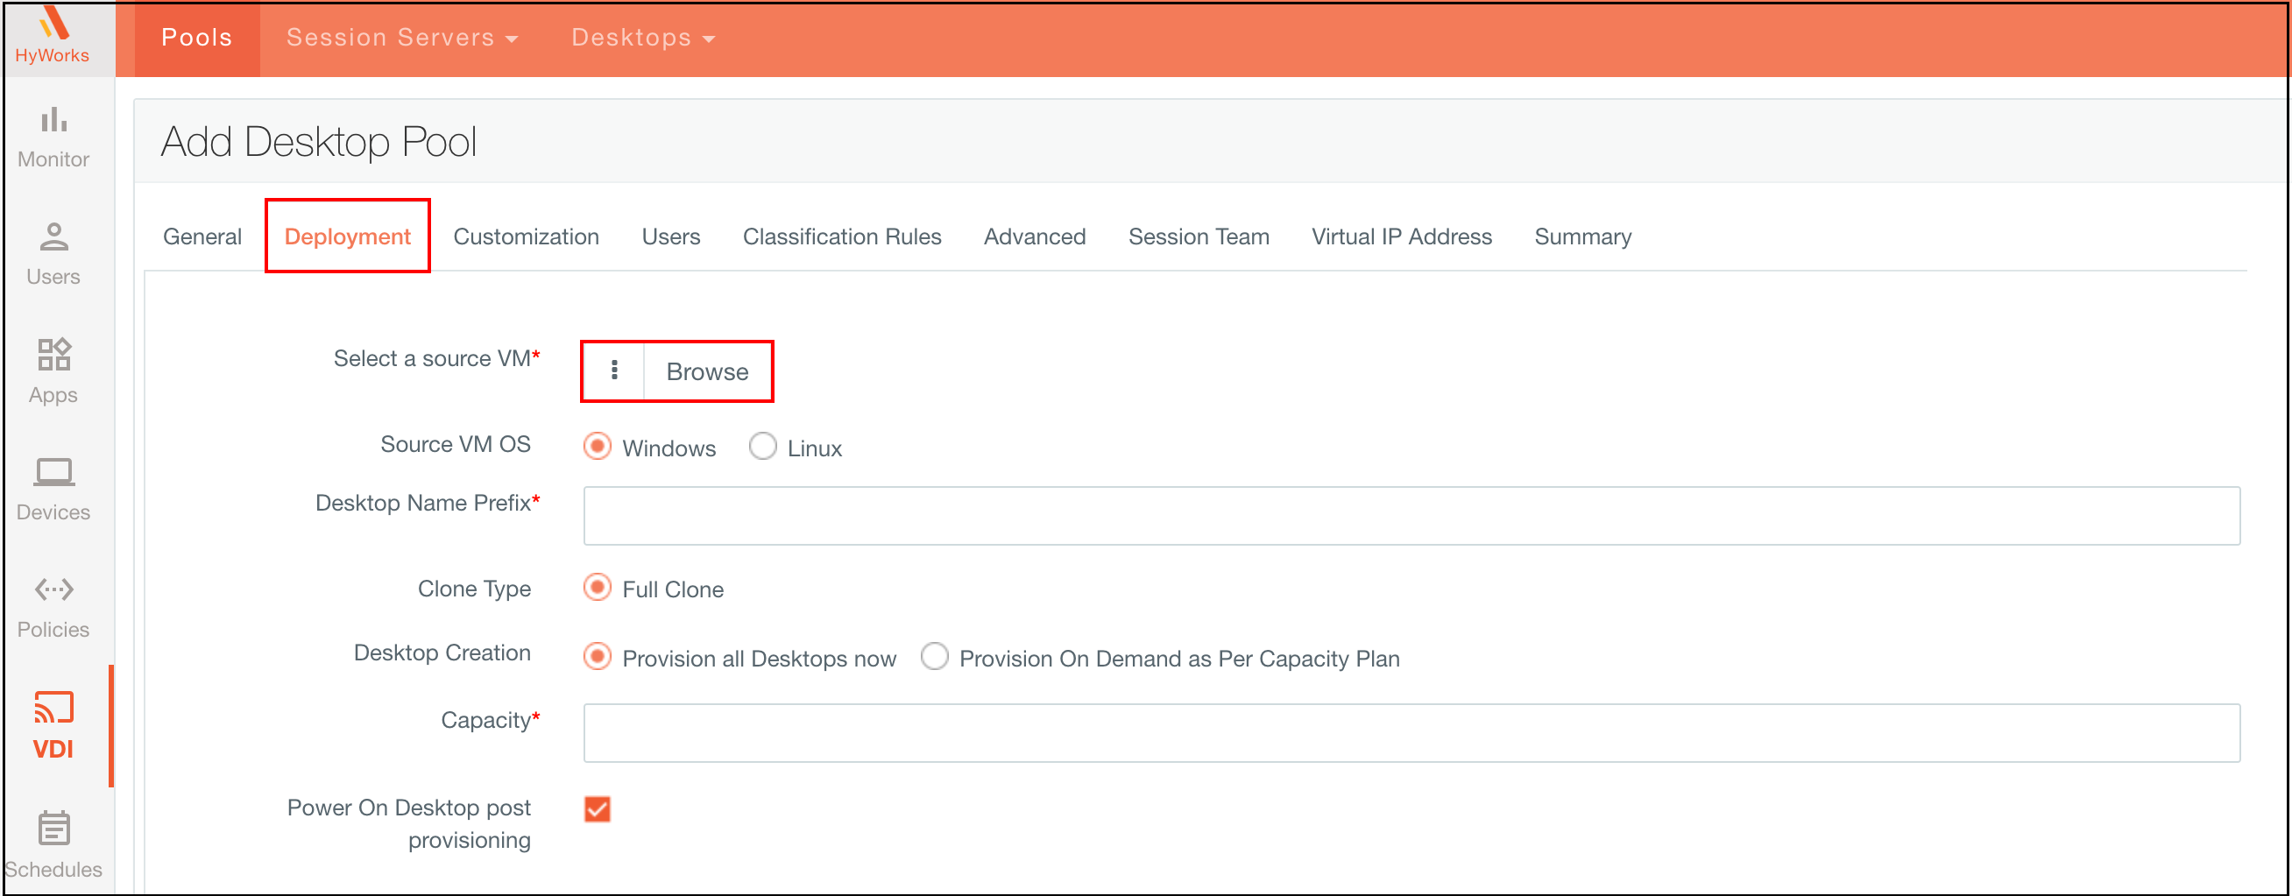The image size is (2292, 896).
Task: Open the Pools top menu
Action: [196, 39]
